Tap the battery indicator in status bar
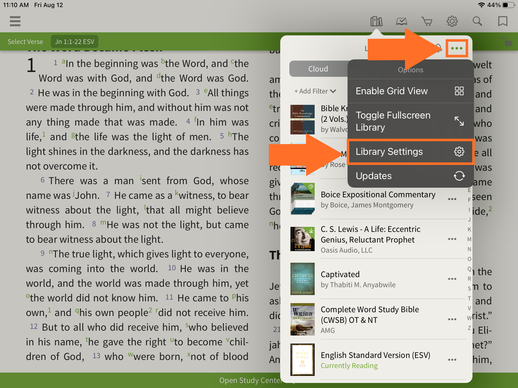Viewport: 518px width, 388px height. [x=509, y=5]
